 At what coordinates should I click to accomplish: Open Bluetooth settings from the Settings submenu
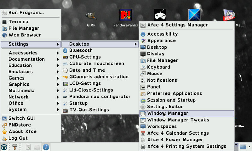[81, 50]
